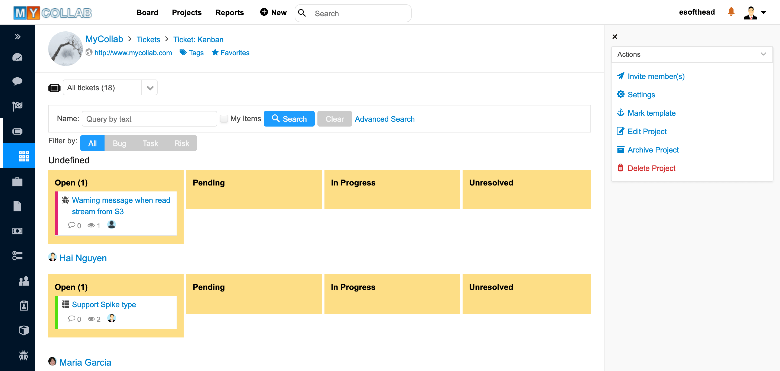Filter tickets by Risk type
The width and height of the screenshot is (780, 371).
point(182,143)
